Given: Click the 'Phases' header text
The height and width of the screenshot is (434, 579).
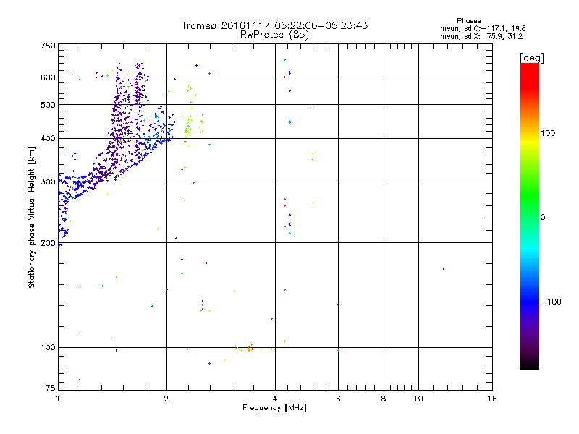Looking at the screenshot, I should click(x=468, y=21).
